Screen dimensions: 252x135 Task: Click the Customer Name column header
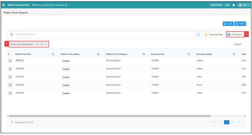coord(204,54)
